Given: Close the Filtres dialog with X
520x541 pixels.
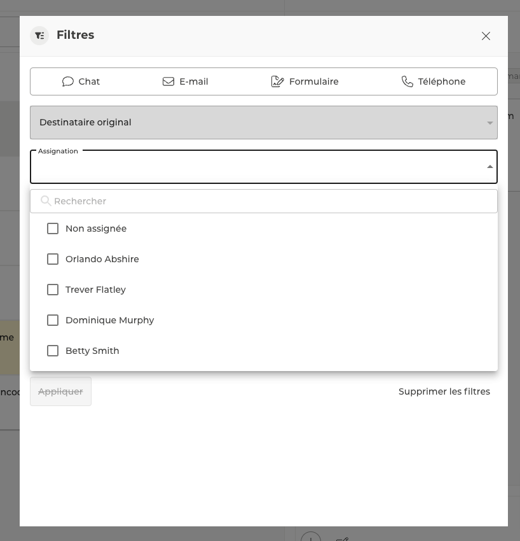Looking at the screenshot, I should click(x=486, y=36).
